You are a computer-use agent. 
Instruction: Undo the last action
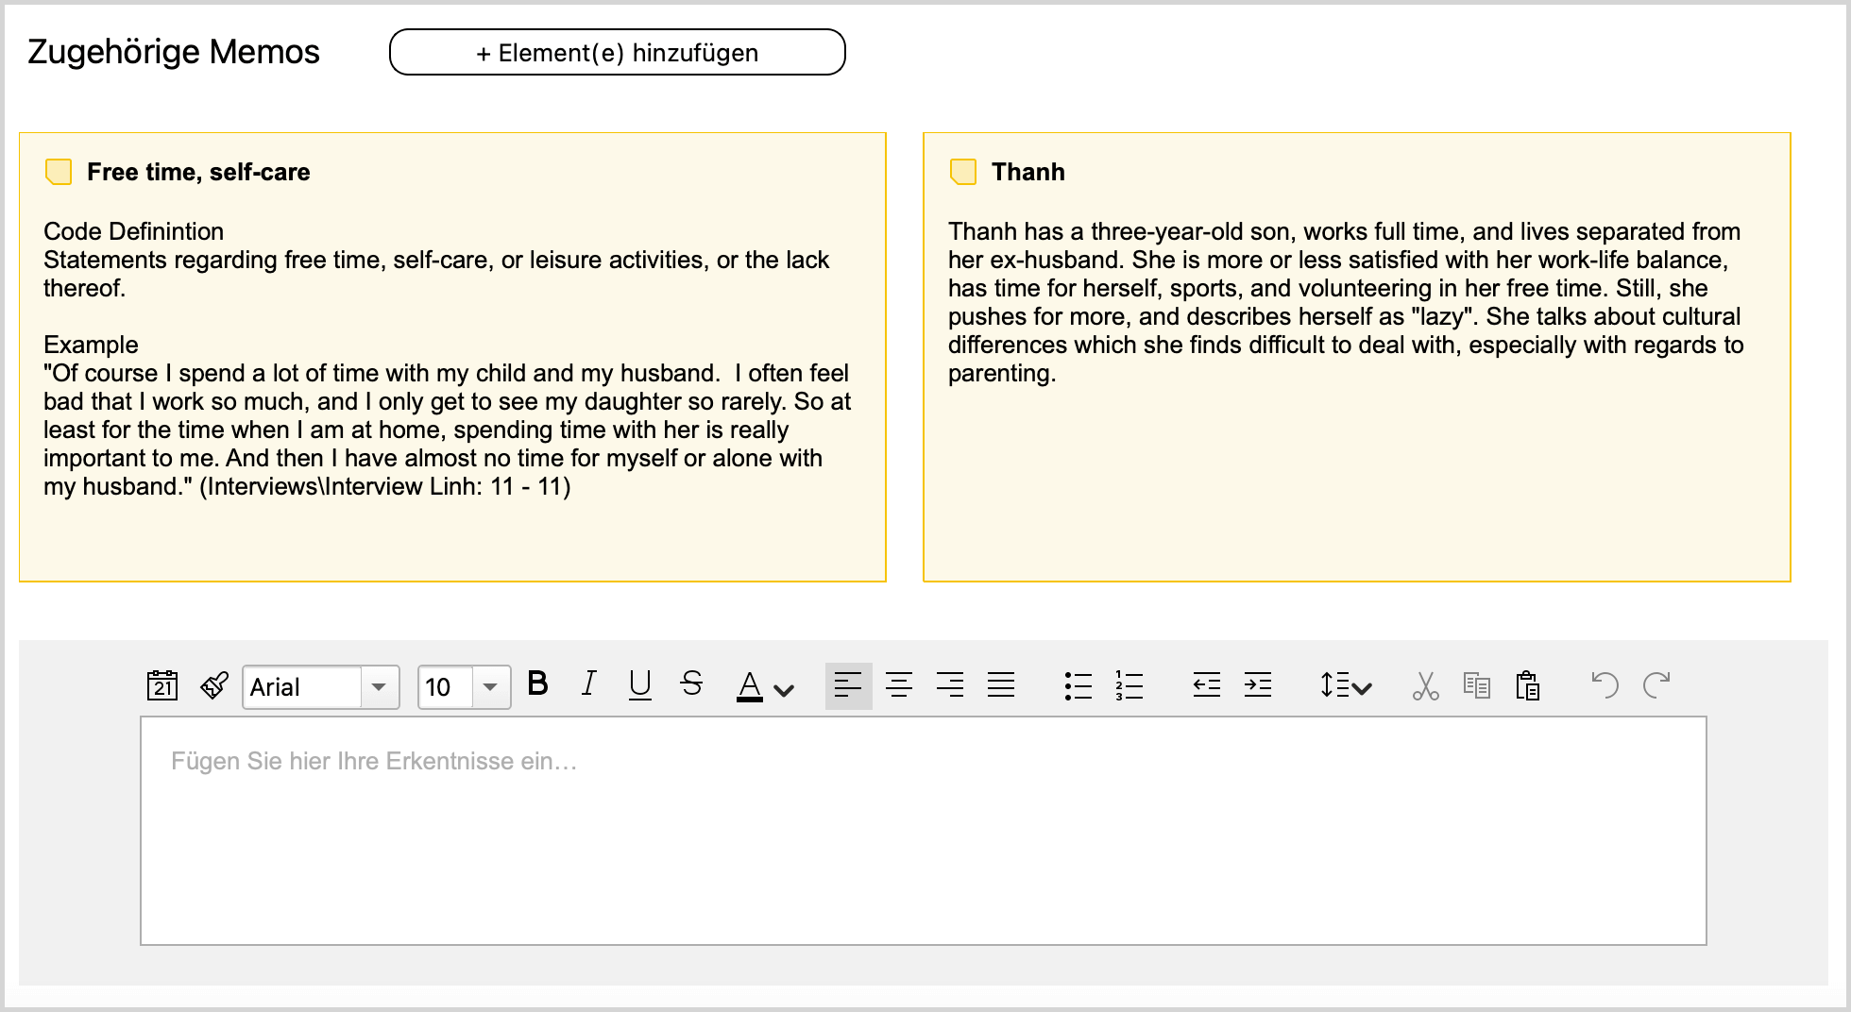tap(1605, 684)
